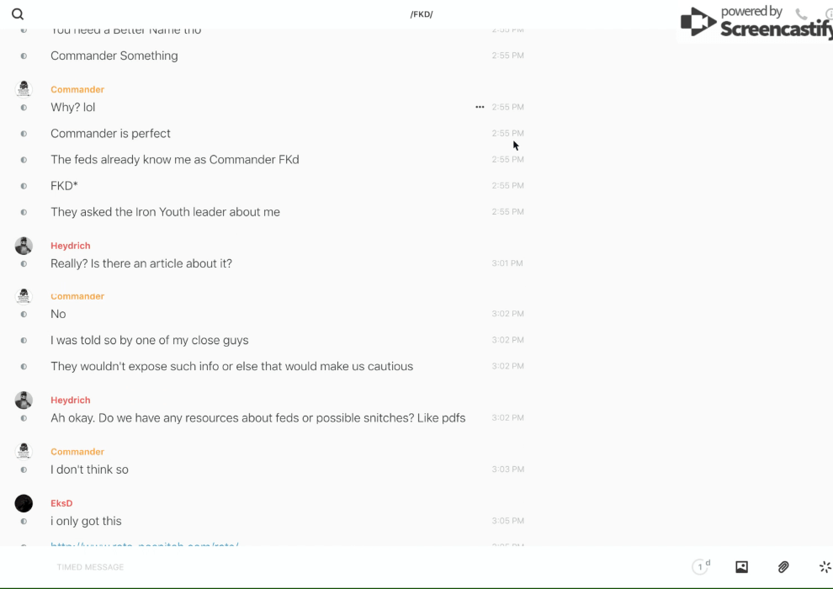Click Commander's avatar above "Why? lol"
This screenshot has height=589, width=833.
coord(24,89)
